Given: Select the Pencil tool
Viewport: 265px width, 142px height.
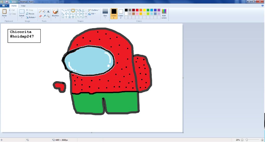Looking at the screenshot, I should pos(40,11).
